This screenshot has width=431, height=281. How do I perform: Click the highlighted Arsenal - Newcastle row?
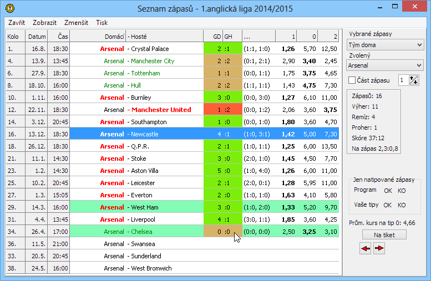click(173, 134)
